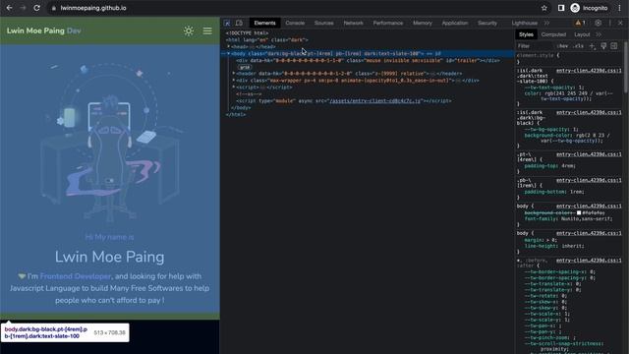Switch to the Layout sidebar tab

(582, 34)
